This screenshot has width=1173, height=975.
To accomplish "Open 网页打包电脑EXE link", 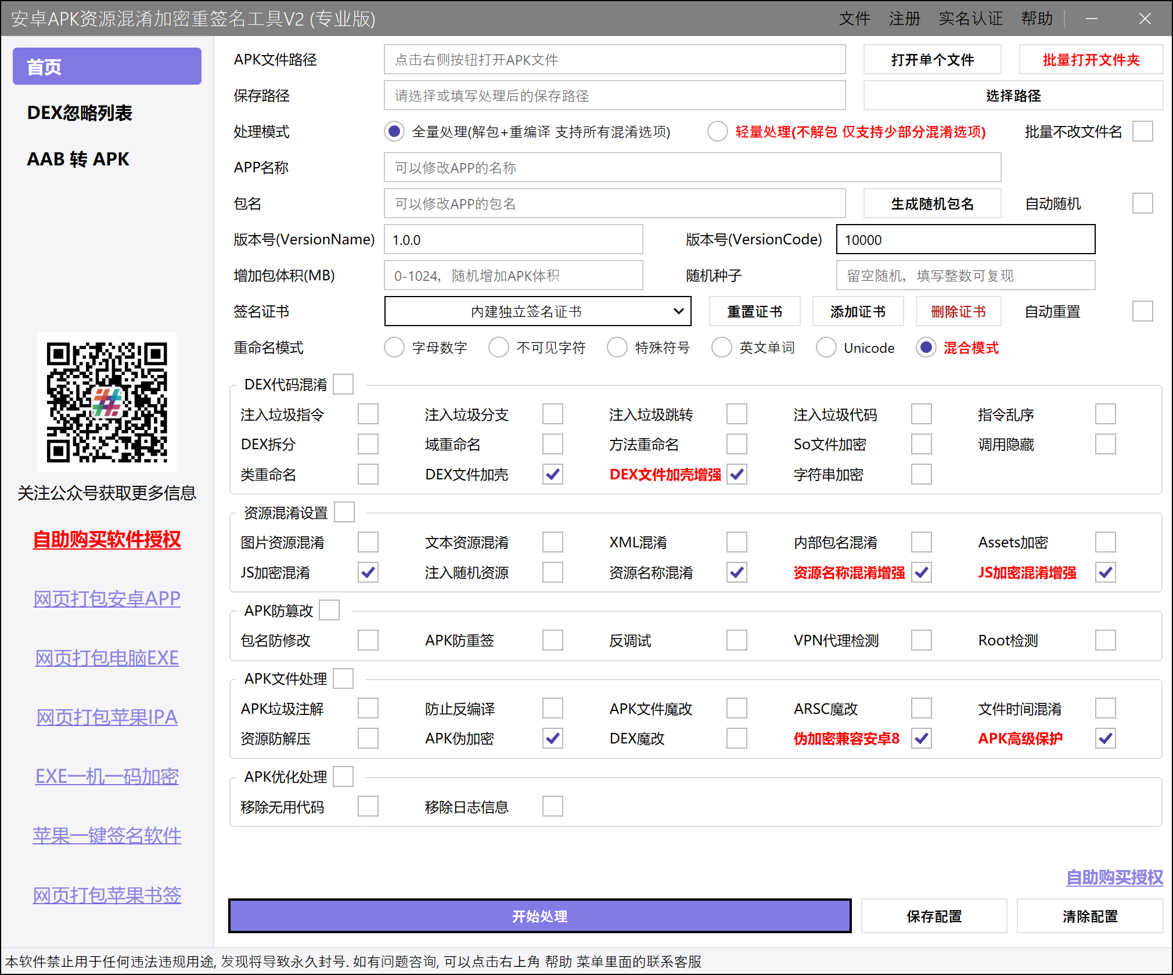I will 107,658.
